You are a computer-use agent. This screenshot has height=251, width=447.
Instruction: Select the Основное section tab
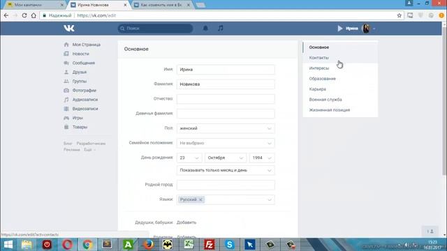pos(340,47)
